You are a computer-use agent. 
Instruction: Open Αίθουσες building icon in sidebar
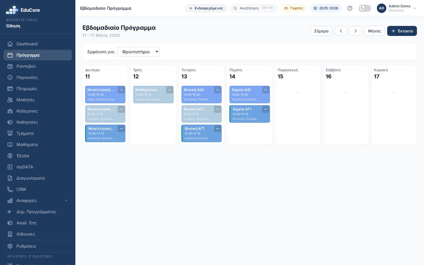[x=10, y=234]
